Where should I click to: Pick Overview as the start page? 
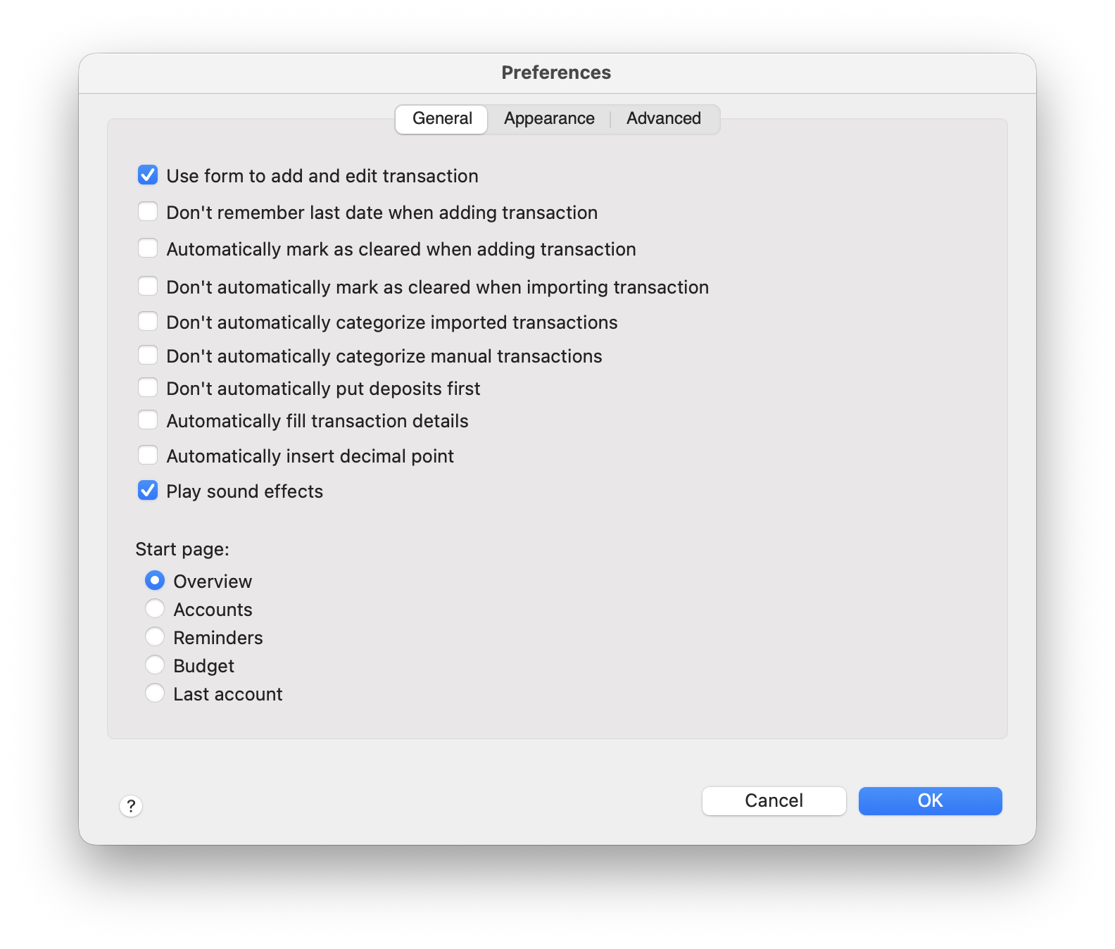[155, 580]
